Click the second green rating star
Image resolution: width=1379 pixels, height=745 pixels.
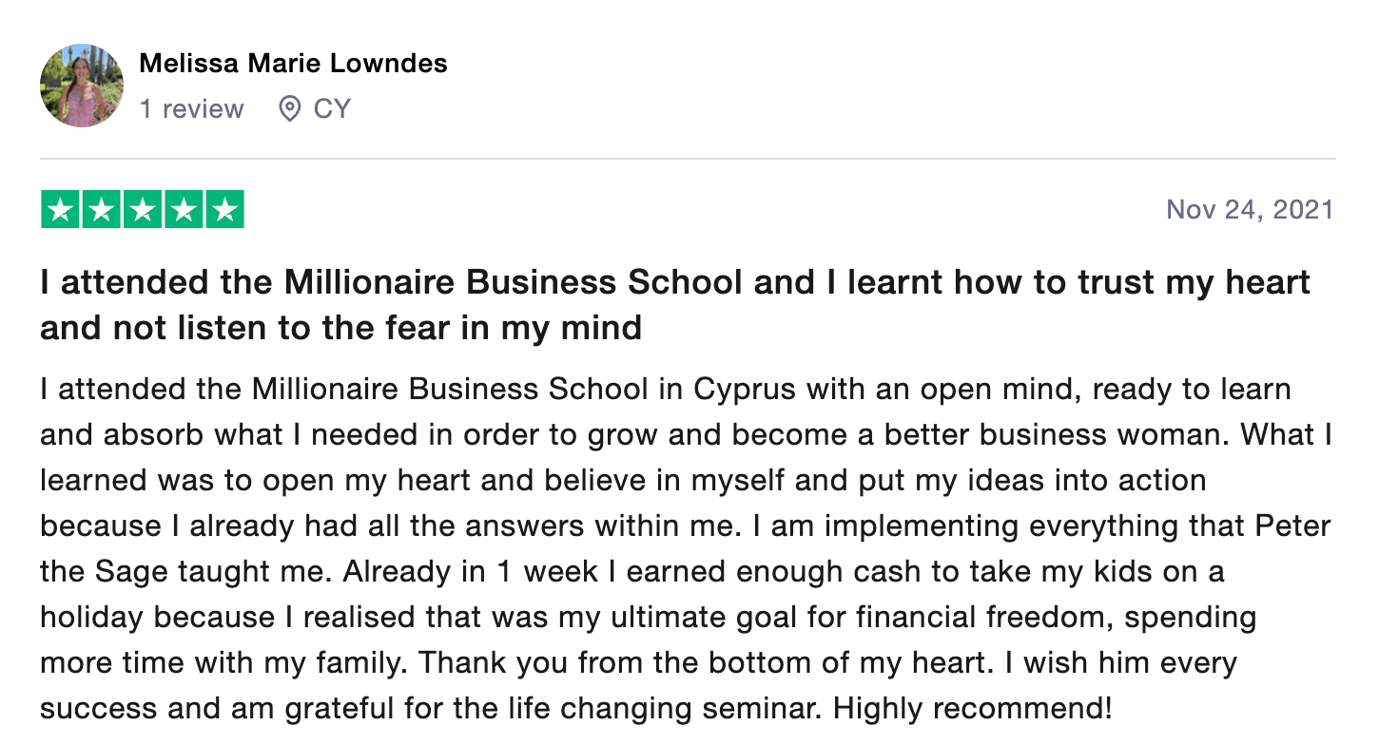(x=102, y=210)
